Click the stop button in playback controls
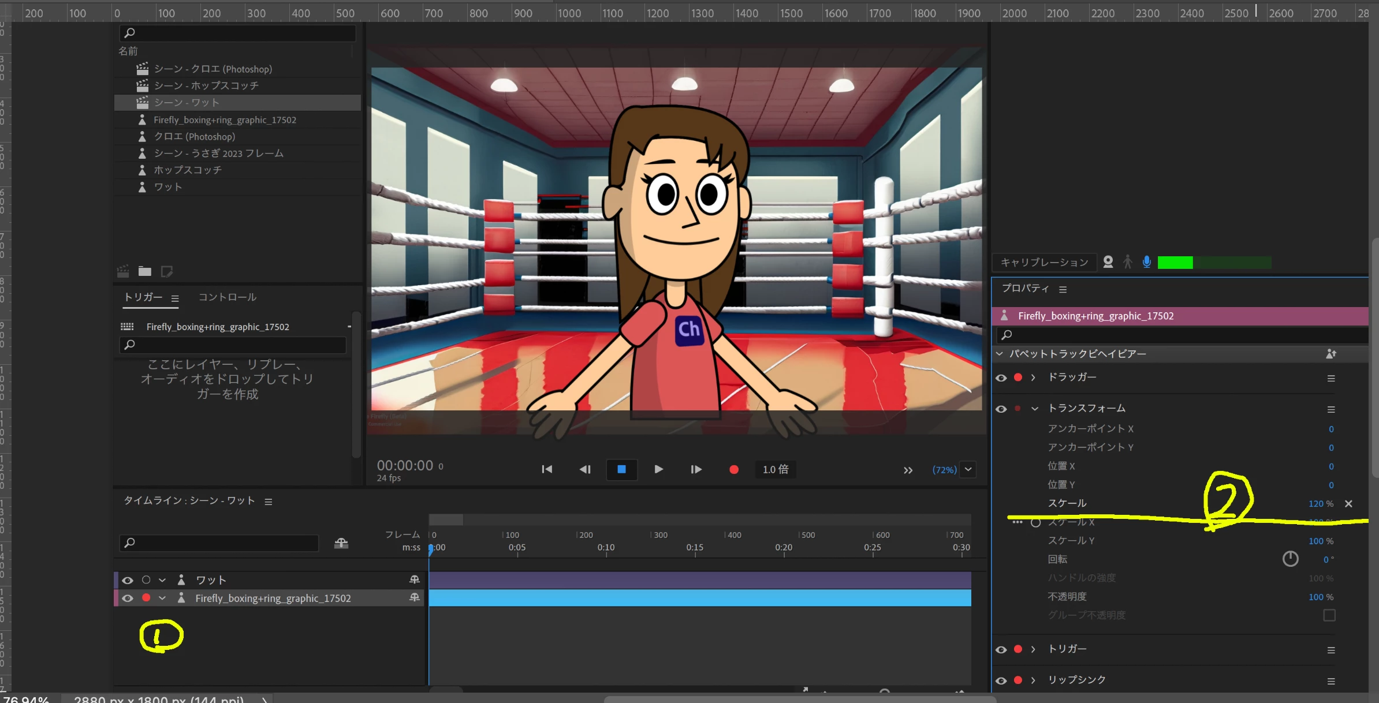1379x703 pixels. (x=621, y=470)
